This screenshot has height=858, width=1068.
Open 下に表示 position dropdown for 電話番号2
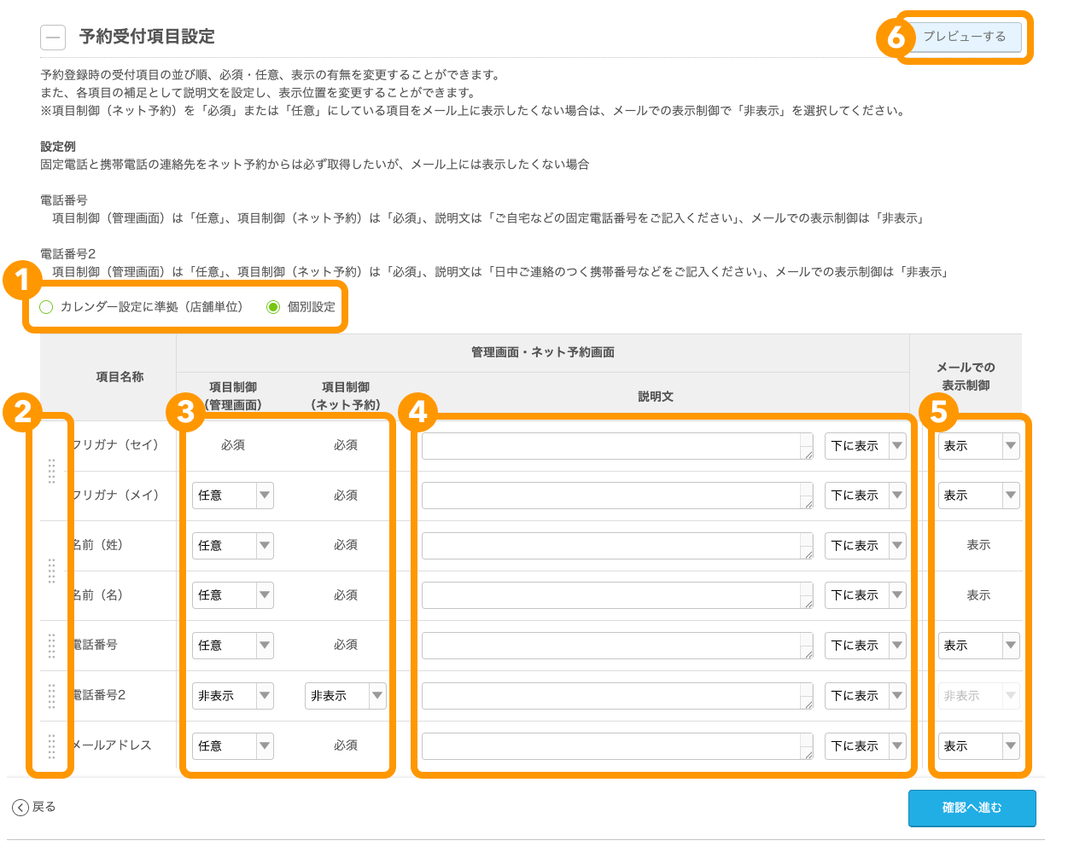tap(865, 696)
